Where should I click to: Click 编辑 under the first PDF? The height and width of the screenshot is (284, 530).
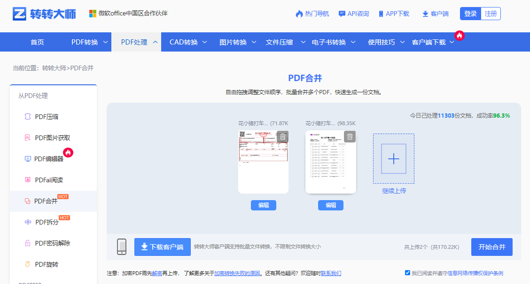263,205
